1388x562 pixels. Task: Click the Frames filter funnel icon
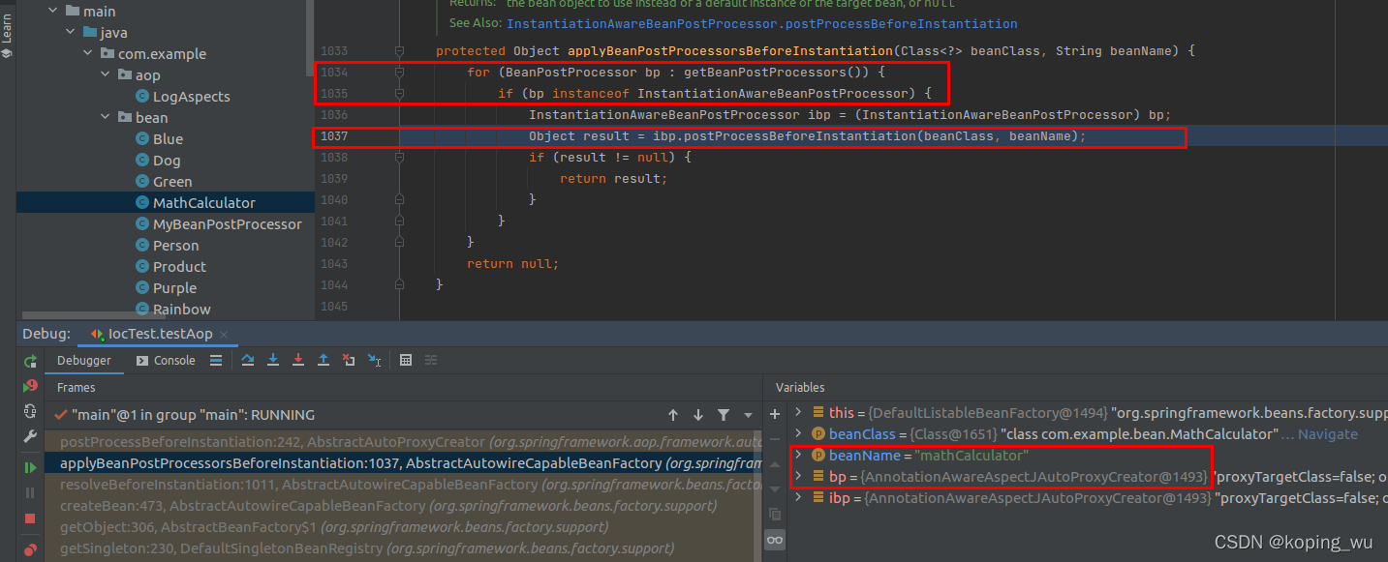[x=724, y=415]
